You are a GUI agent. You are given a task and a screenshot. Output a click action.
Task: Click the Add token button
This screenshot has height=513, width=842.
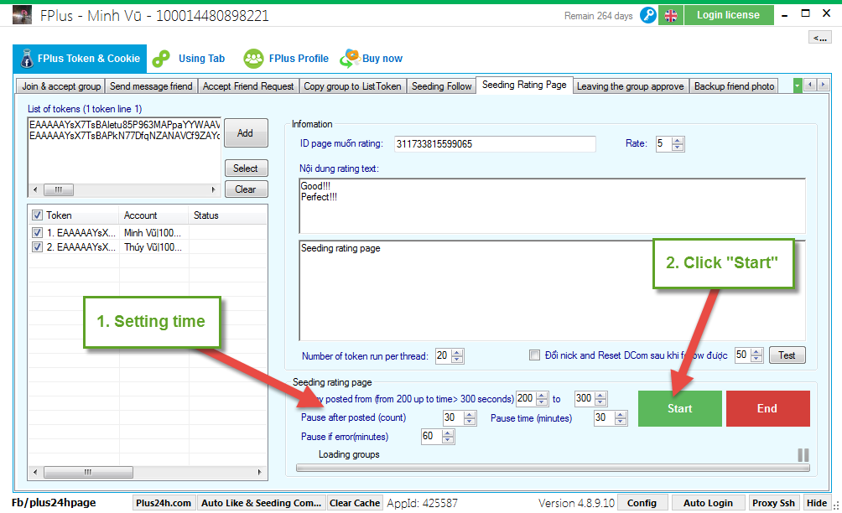pos(246,133)
